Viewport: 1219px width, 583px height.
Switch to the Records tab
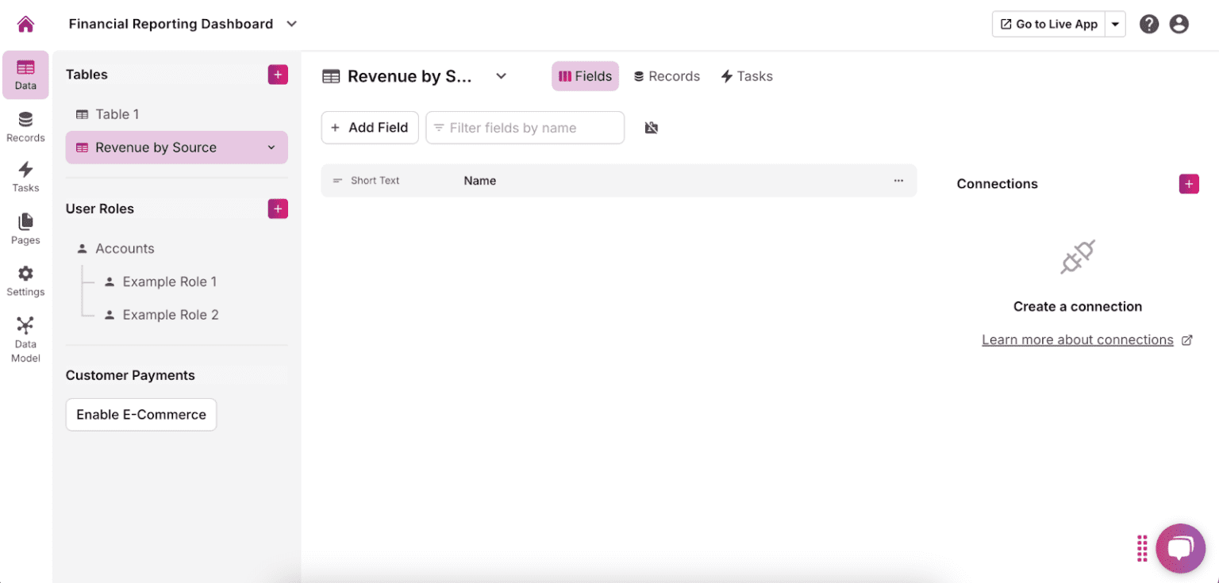pyautogui.click(x=666, y=75)
